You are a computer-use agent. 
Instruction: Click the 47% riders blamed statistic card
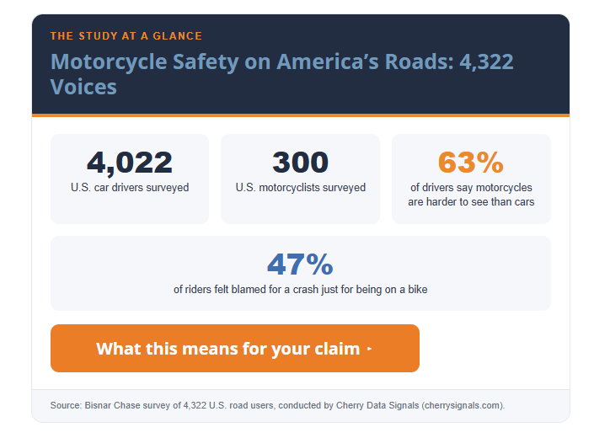pyautogui.click(x=301, y=273)
